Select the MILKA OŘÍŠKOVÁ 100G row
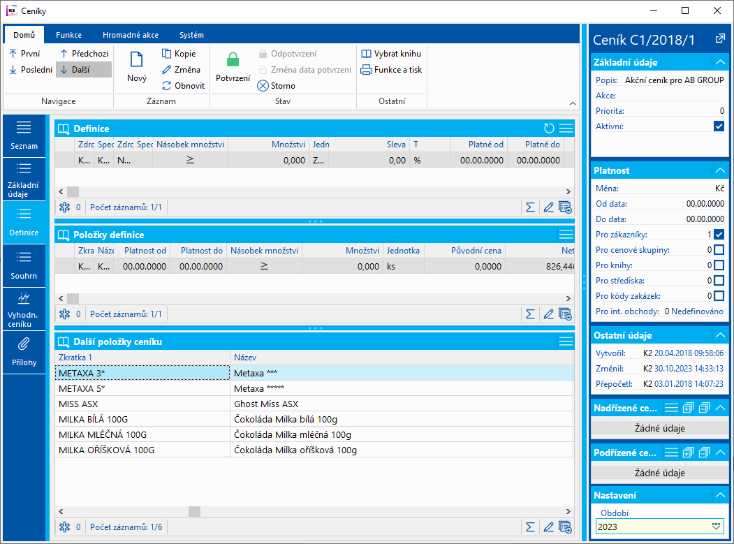 [x=314, y=450]
